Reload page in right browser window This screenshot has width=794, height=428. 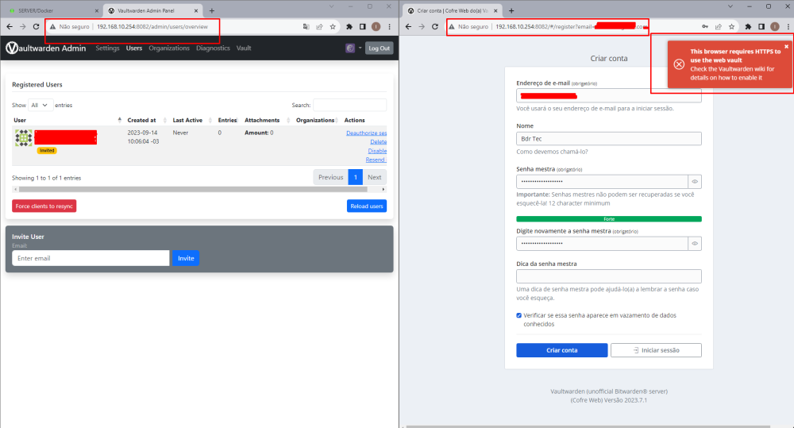[435, 26]
